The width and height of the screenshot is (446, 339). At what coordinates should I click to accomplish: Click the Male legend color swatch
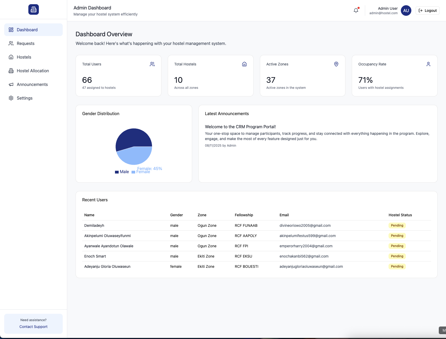coord(117,172)
